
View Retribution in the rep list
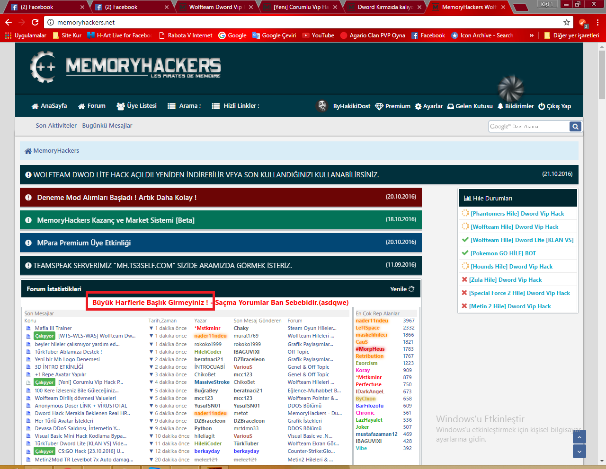tap(370, 356)
